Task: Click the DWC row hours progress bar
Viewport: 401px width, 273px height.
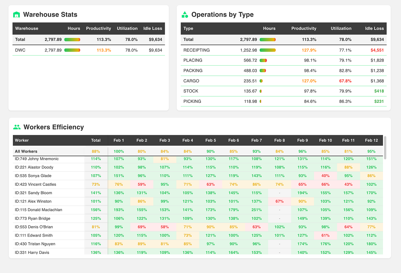Action: (72, 50)
